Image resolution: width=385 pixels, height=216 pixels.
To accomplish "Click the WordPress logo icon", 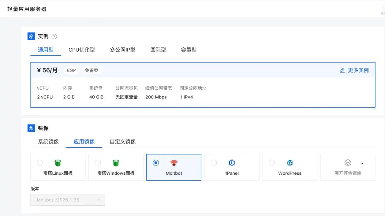I will (290, 162).
